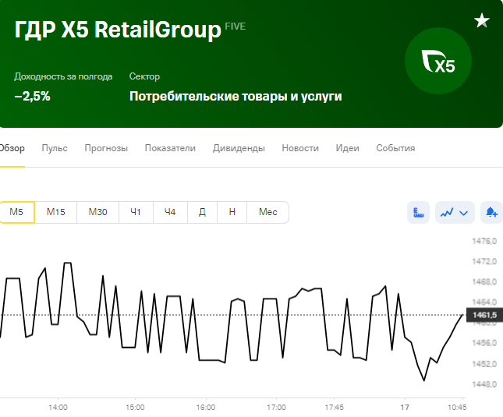Image resolution: width=503 pixels, height=417 pixels.
Task: Click the 1456,0 price axis label
Action: (x=484, y=343)
